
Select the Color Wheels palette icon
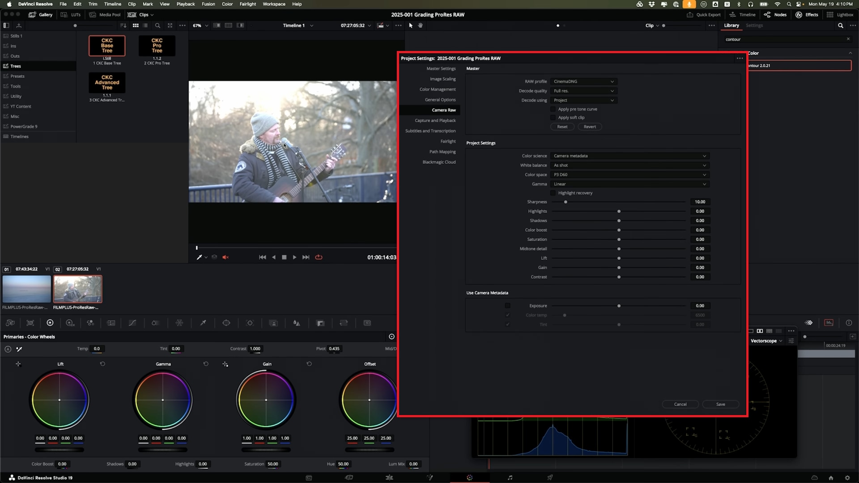coord(50,323)
